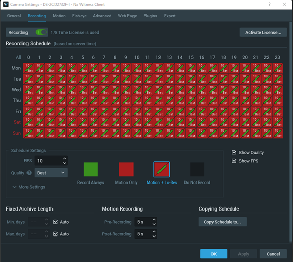This screenshot has height=262, width=293.
Task: Increase Pre-Recording seconds with up arrow
Action: (x=154, y=220)
